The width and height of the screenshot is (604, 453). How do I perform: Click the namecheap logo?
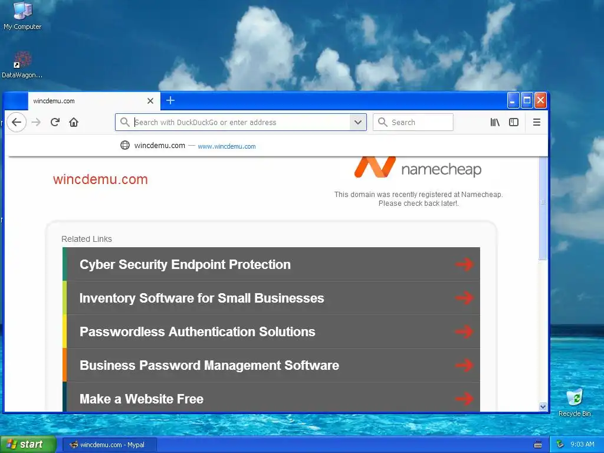418,168
